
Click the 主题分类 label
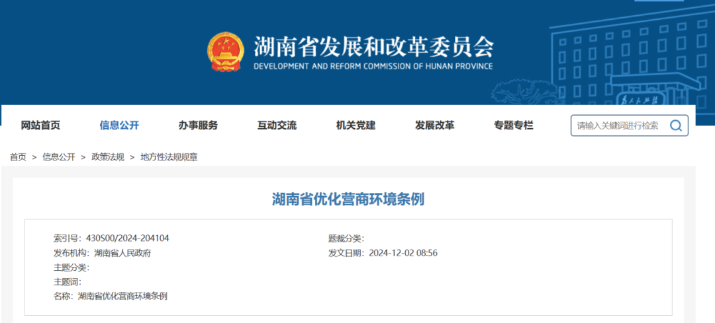71,268
